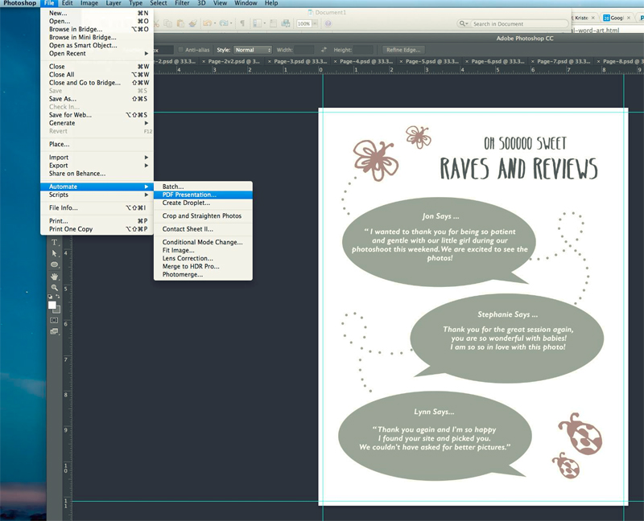Choose Batch... in Automate submenu
The height and width of the screenshot is (521, 644).
tap(204, 187)
